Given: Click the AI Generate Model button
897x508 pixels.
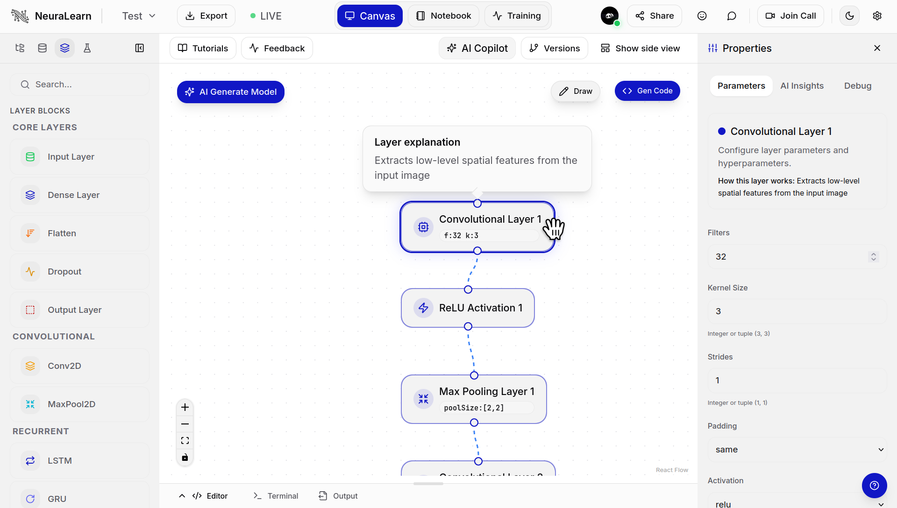Looking at the screenshot, I should point(230,92).
